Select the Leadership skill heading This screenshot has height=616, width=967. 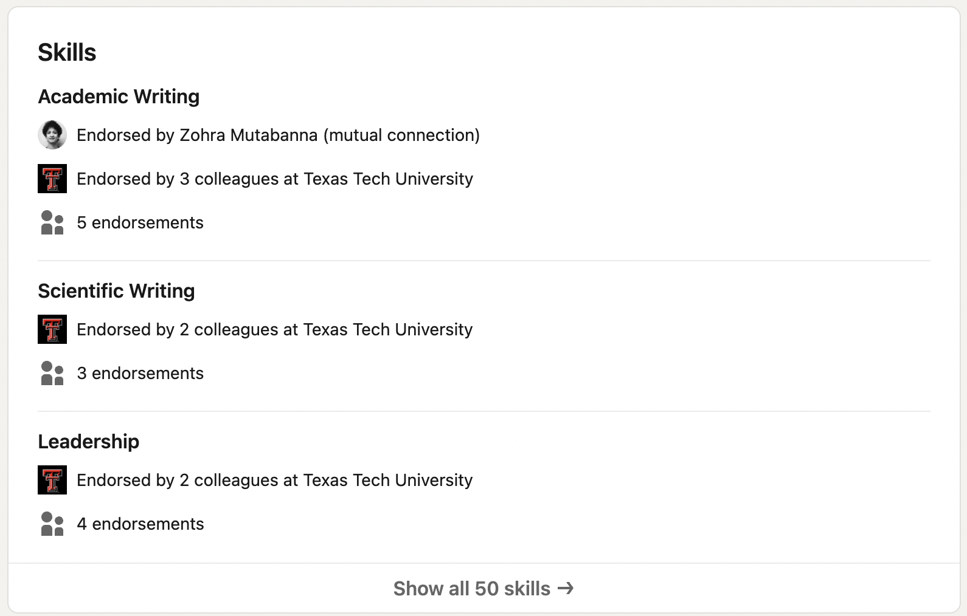[89, 442]
